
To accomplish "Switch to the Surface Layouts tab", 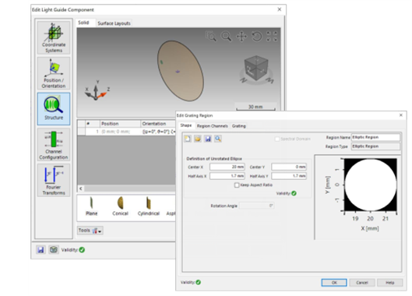I will coord(114,23).
